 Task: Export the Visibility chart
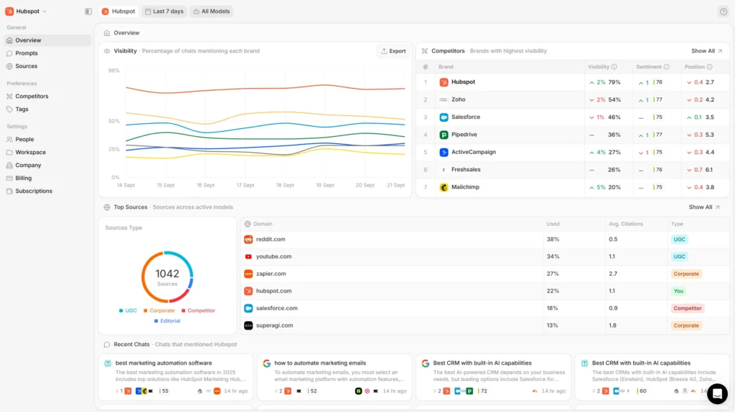coord(393,51)
